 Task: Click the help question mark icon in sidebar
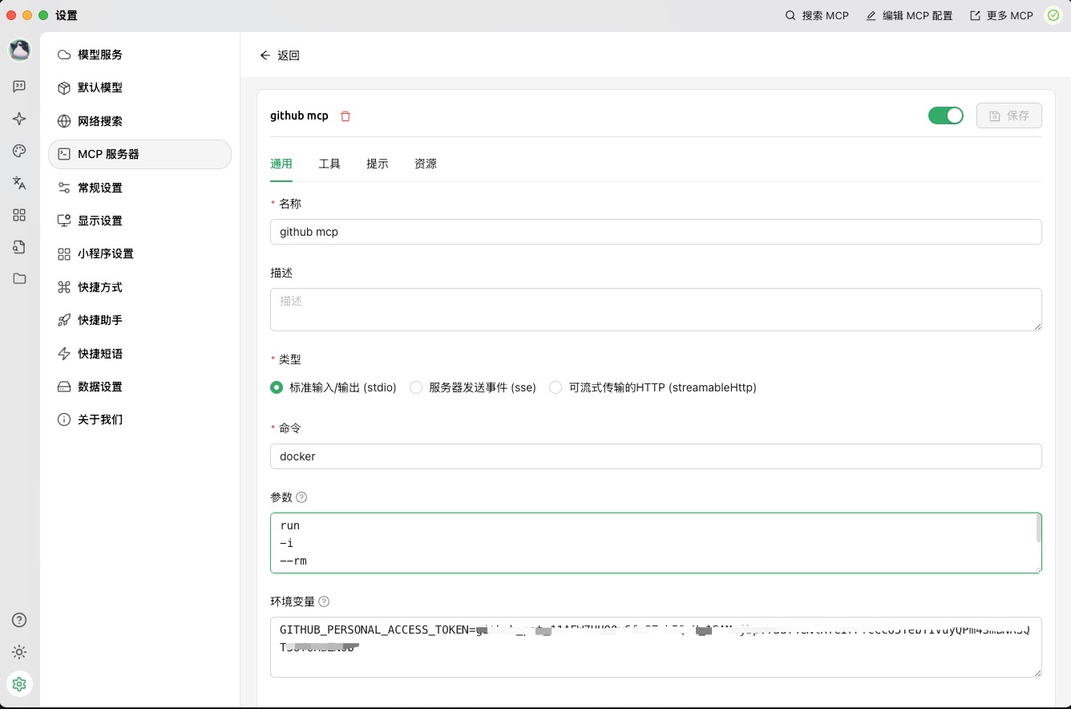19,620
